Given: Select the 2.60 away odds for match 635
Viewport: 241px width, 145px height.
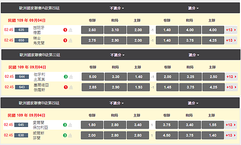Looking at the screenshot, I should (x=92, y=30).
